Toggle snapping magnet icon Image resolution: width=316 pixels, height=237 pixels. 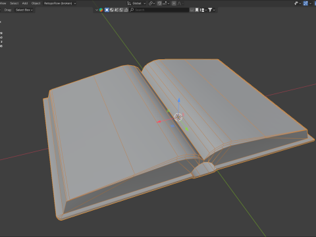pos(159,3)
